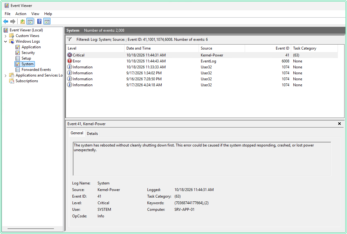The width and height of the screenshot is (347, 234).
Task: Sort by the Task Category column header
Action: point(314,48)
